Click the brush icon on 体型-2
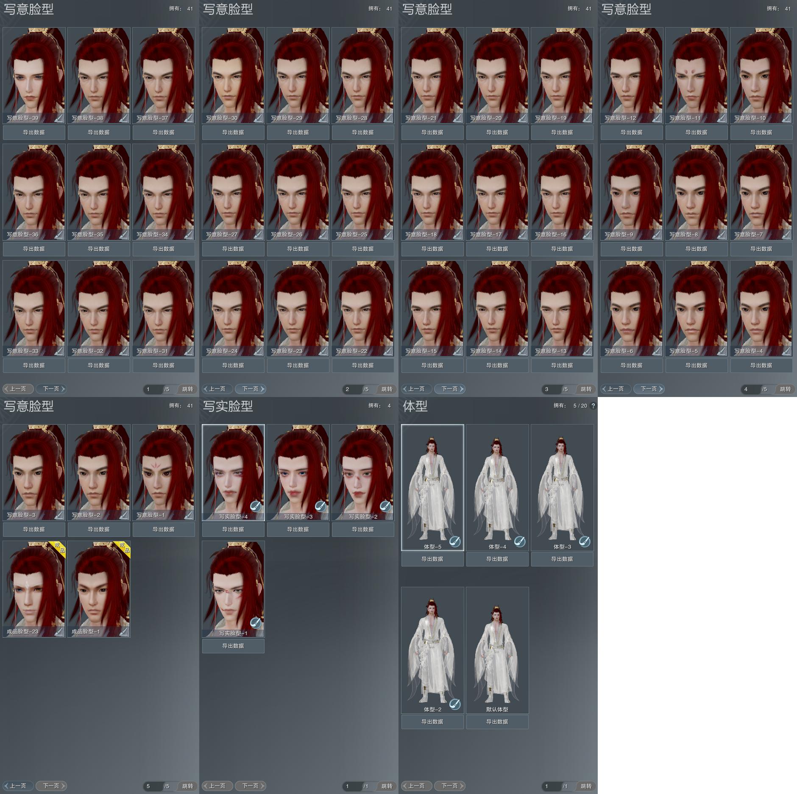 [455, 704]
